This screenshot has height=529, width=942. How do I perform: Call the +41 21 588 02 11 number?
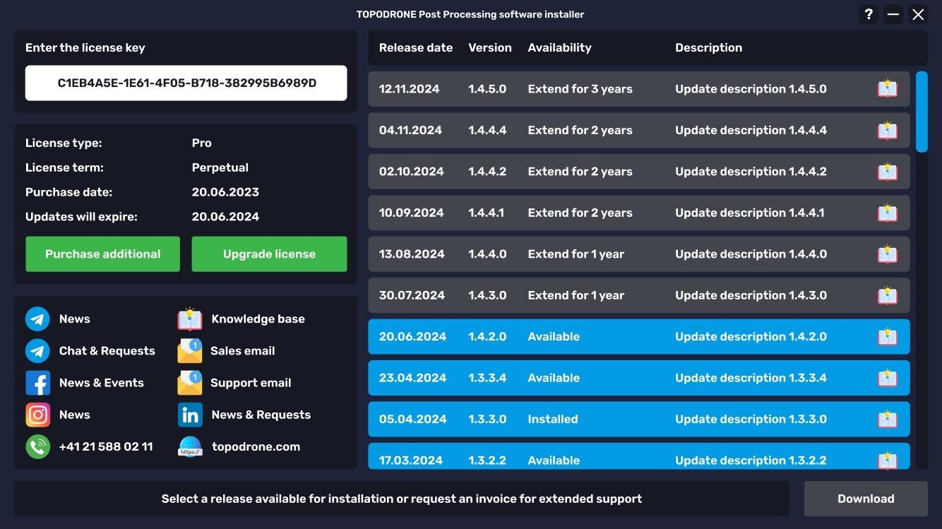click(x=106, y=446)
